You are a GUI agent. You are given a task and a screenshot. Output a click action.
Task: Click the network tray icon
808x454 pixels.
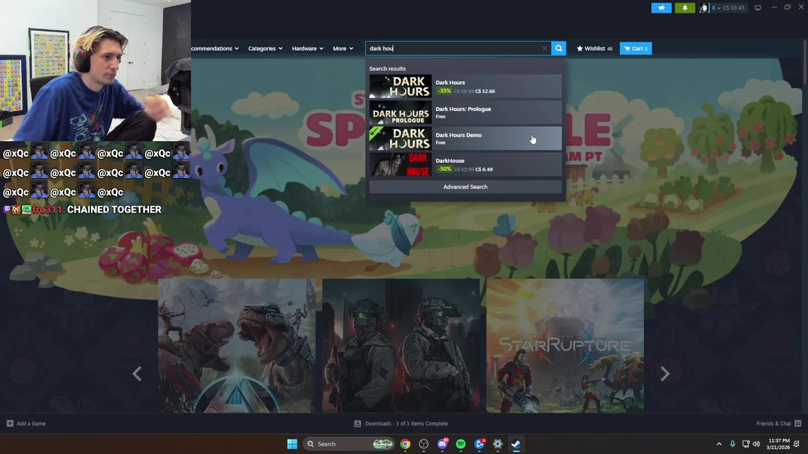pos(746,444)
